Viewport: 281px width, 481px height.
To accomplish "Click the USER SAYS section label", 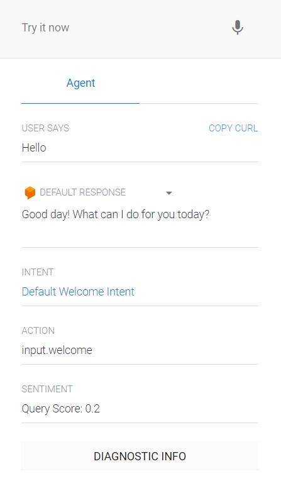I will click(45, 128).
